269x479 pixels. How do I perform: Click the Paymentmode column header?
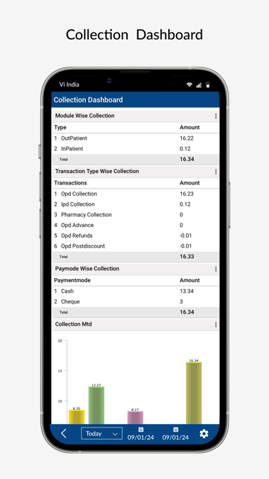click(x=72, y=280)
